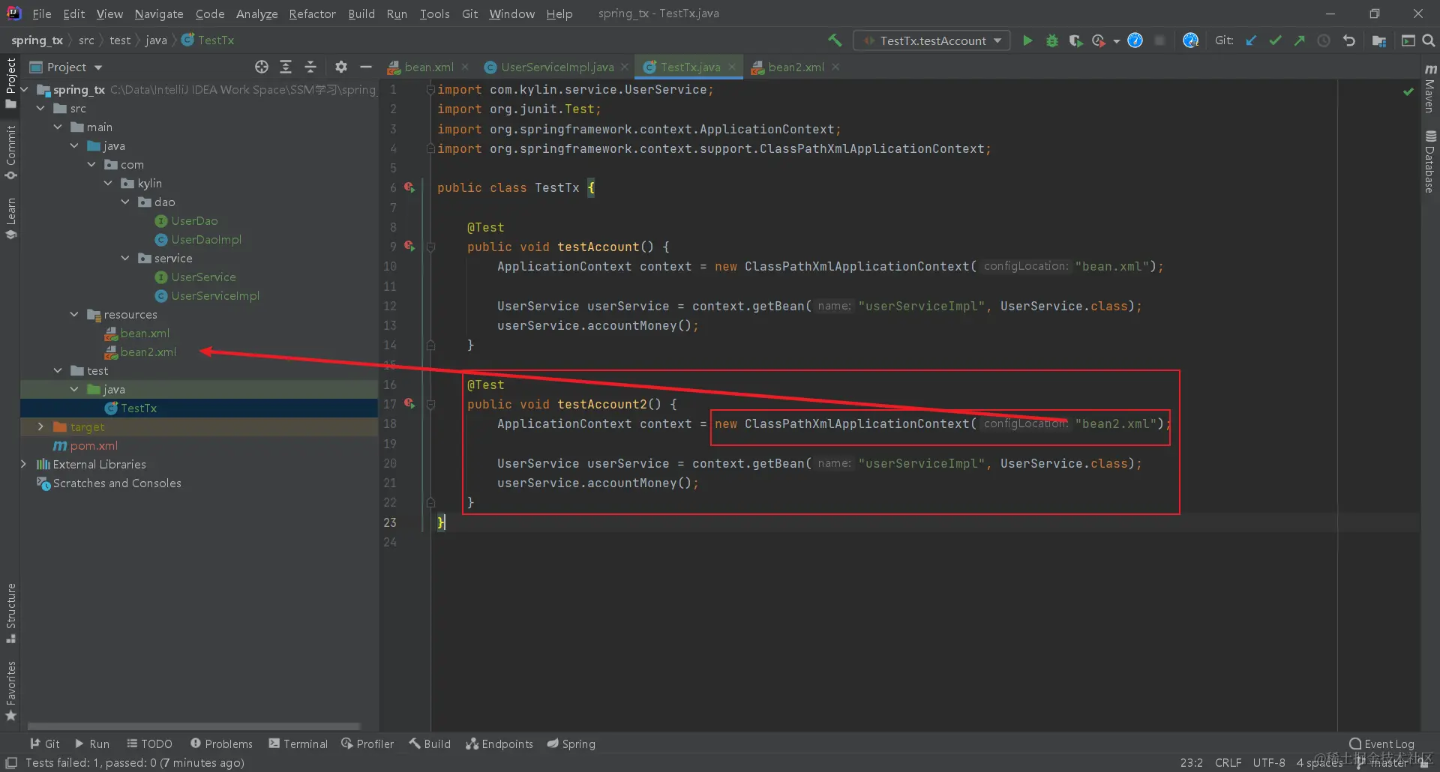Run TestTx.testAccount with the green play icon
This screenshot has height=772, width=1440.
coord(1027,40)
